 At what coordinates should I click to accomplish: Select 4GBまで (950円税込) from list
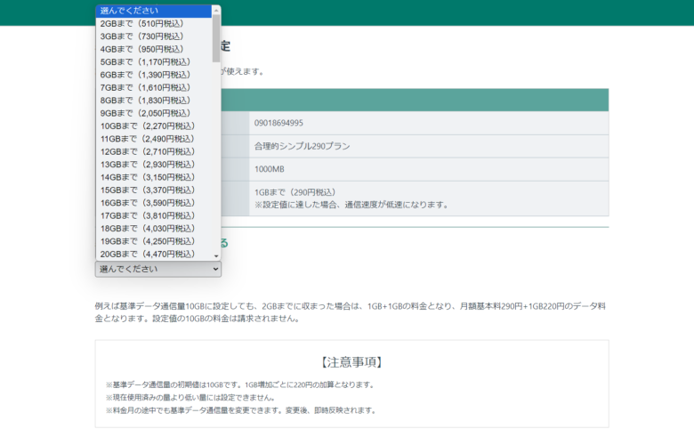[153, 49]
